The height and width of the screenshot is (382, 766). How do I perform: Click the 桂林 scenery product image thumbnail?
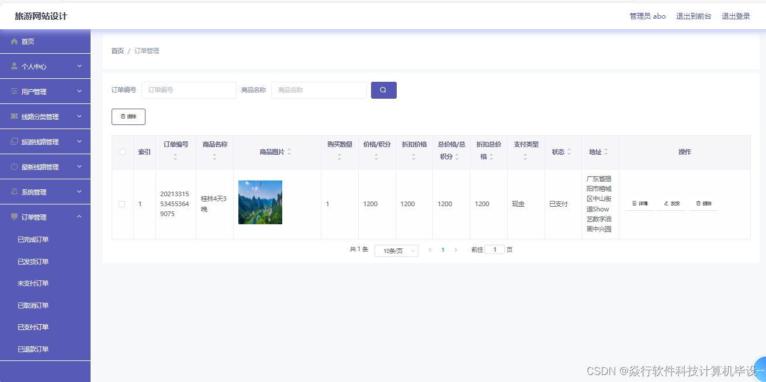coord(259,203)
